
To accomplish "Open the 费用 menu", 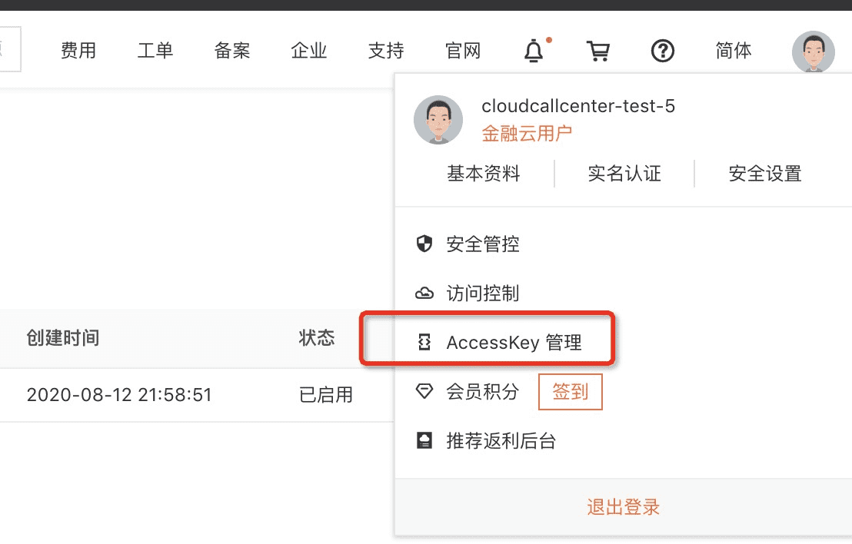I will [78, 51].
